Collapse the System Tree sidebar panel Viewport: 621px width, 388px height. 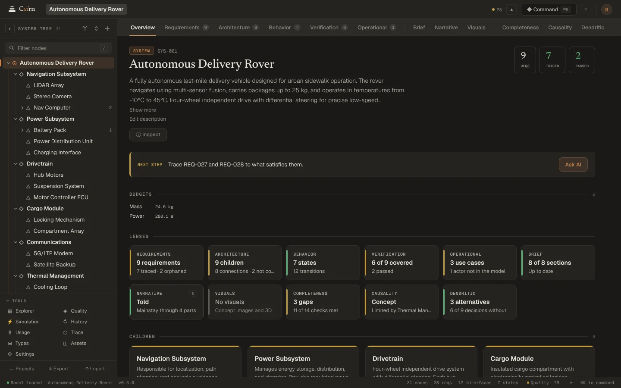(10, 29)
